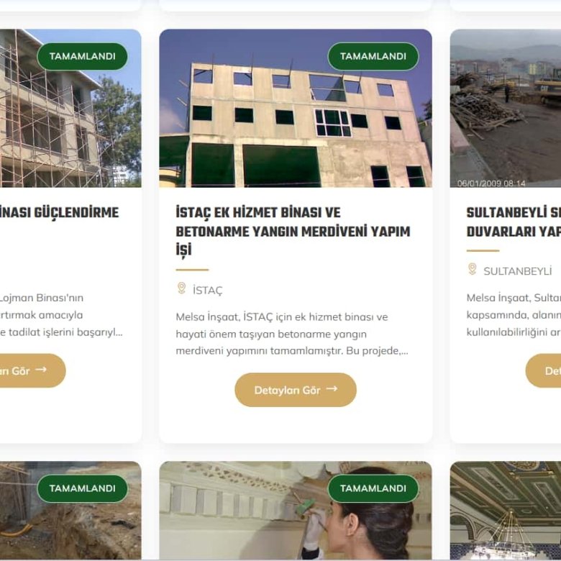The height and width of the screenshot is (561, 561).
Task: Click the TAMAMLANDI badge on the restoration worker photo
Action: pyautogui.click(x=373, y=488)
